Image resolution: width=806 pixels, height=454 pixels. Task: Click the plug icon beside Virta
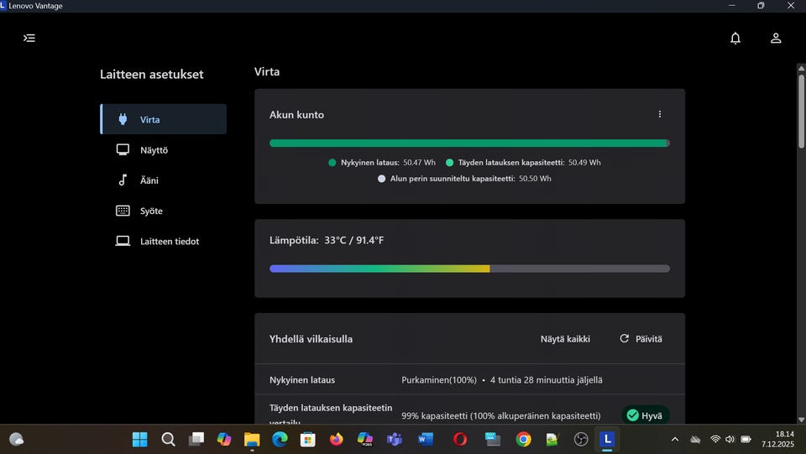[123, 119]
